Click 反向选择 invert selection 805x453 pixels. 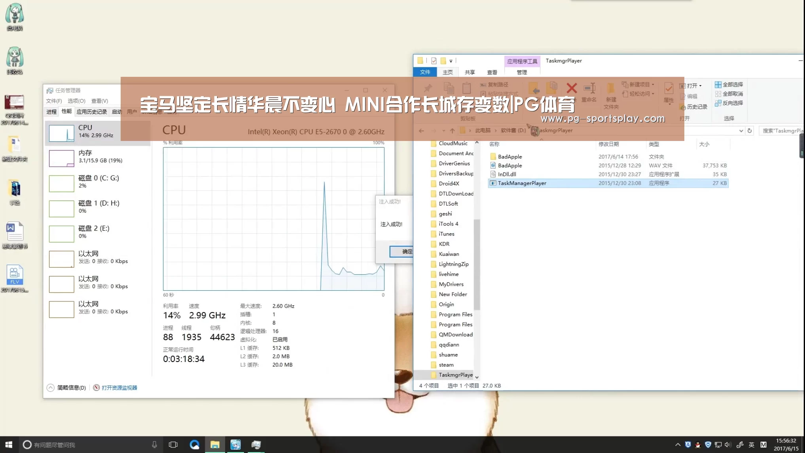729,103
